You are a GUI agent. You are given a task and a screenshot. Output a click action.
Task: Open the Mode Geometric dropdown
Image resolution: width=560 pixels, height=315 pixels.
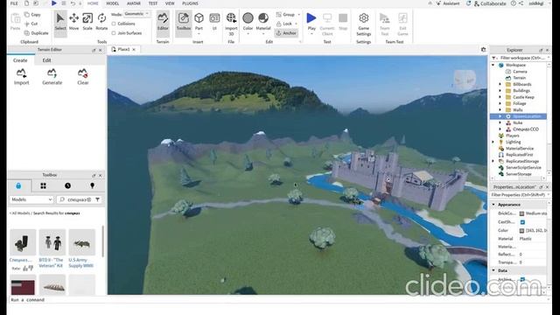pyautogui.click(x=136, y=14)
